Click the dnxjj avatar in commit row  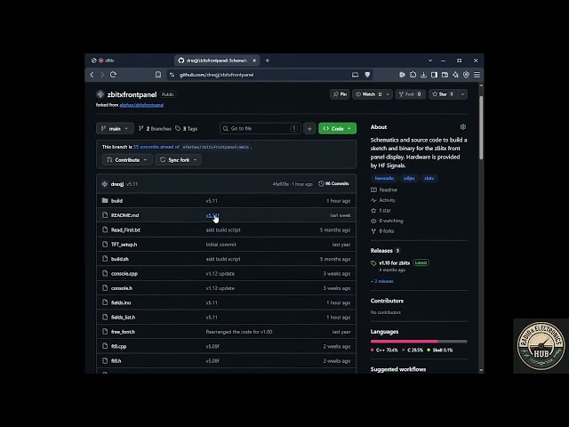105,184
